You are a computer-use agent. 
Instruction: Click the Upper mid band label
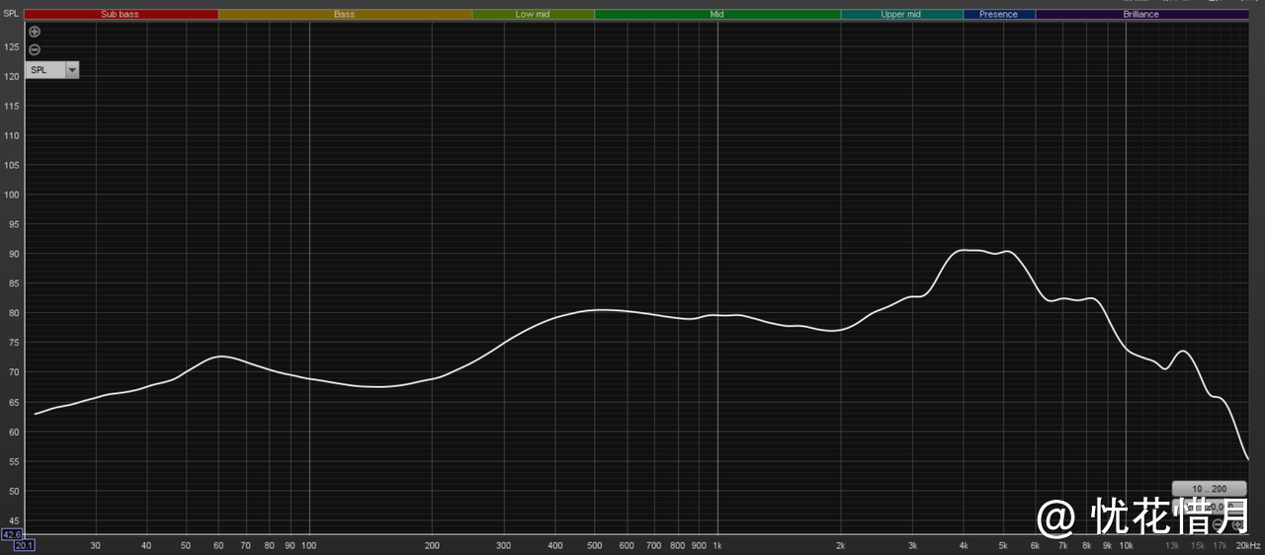point(900,15)
